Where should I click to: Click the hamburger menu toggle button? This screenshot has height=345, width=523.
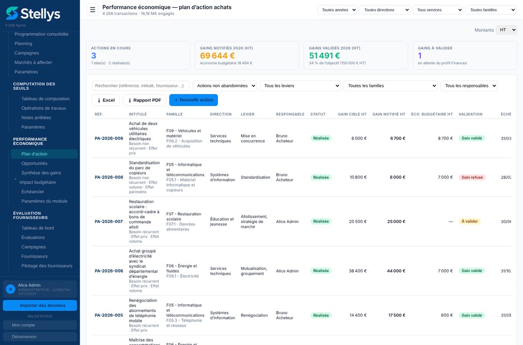[x=92, y=10]
